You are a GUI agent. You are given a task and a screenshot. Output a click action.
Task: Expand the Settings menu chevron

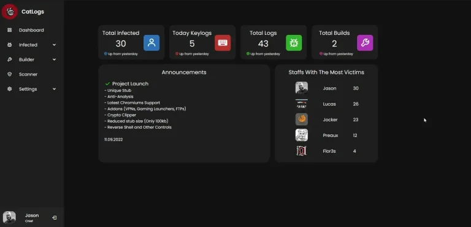tap(54, 89)
